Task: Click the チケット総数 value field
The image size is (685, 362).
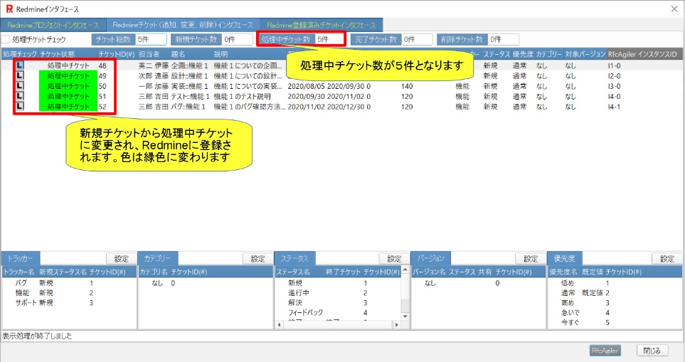Action: (151, 39)
